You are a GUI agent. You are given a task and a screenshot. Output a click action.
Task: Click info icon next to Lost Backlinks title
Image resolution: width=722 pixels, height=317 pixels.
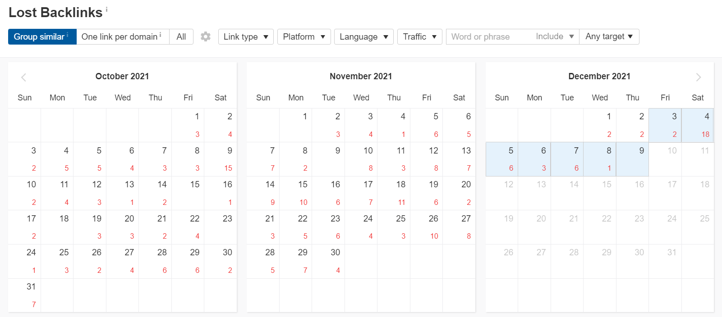coord(106,9)
